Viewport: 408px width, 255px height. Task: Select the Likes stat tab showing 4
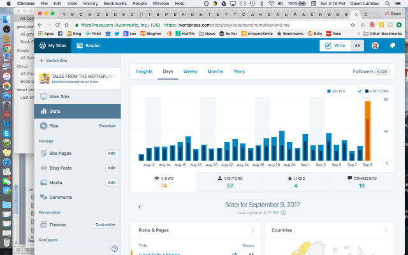296,182
